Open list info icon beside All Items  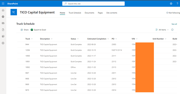coord(172,30)
